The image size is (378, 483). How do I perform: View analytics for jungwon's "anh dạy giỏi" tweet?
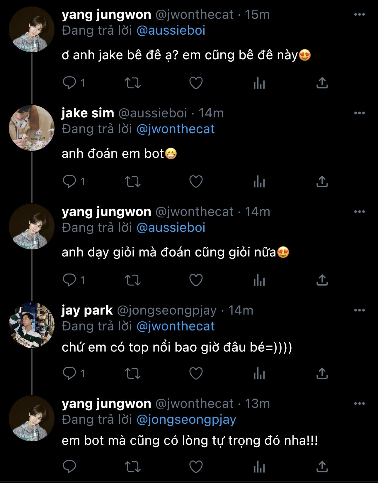[259, 280]
